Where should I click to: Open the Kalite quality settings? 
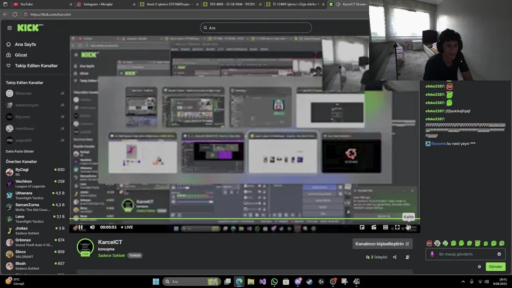coord(408,227)
